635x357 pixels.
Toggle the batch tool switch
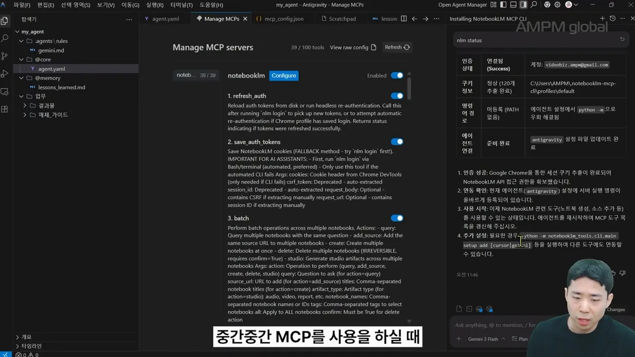point(397,218)
